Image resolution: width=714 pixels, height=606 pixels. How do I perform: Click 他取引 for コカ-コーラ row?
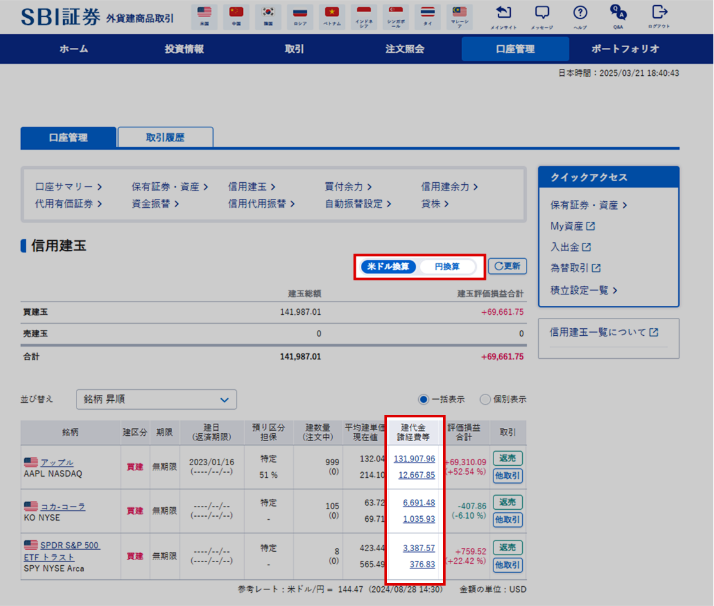(507, 519)
